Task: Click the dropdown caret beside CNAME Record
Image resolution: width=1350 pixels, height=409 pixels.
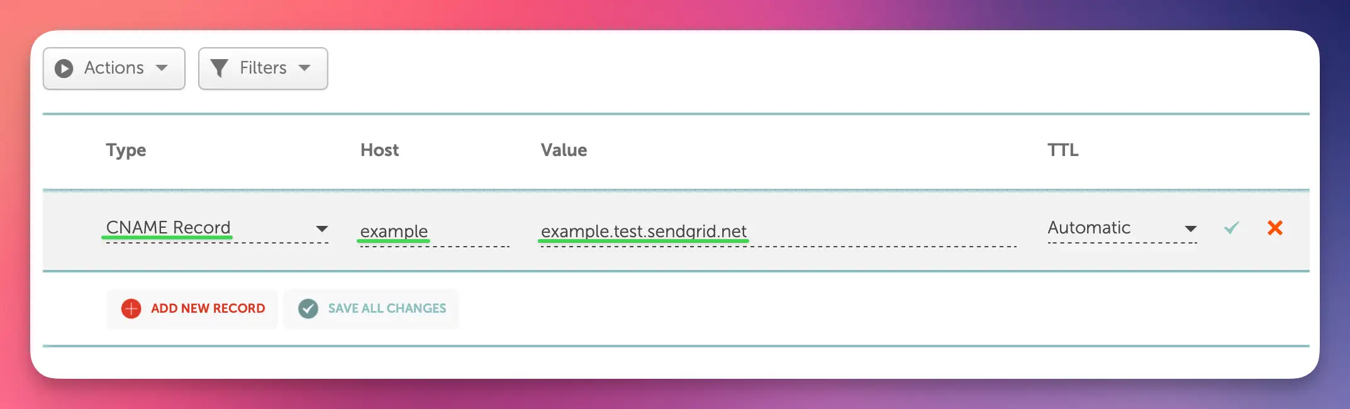Action: point(322,229)
